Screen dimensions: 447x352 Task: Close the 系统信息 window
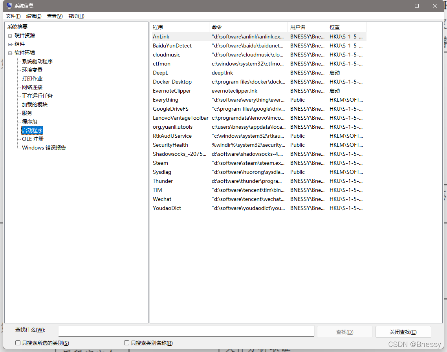pyautogui.click(x=435, y=6)
